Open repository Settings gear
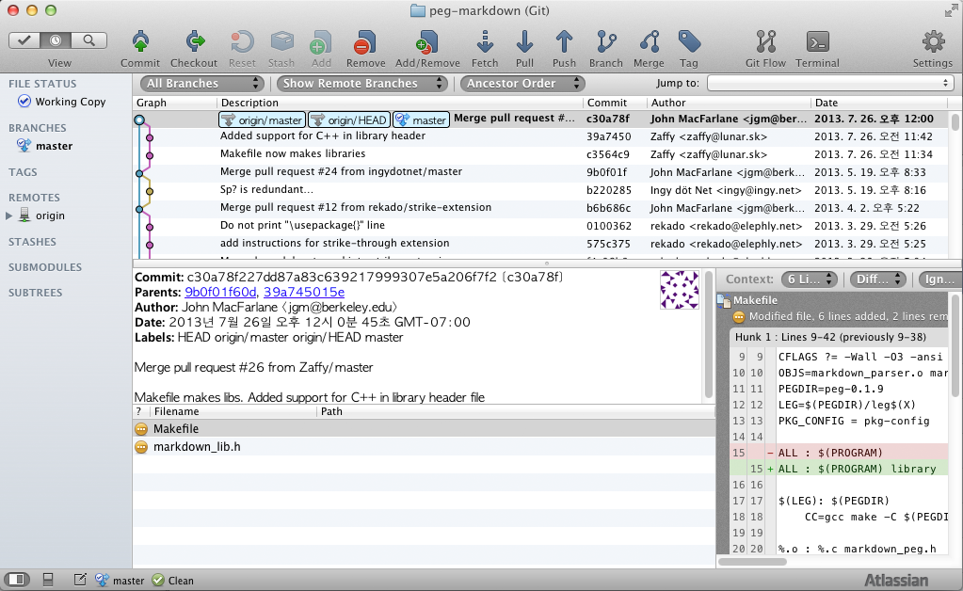 (x=933, y=41)
